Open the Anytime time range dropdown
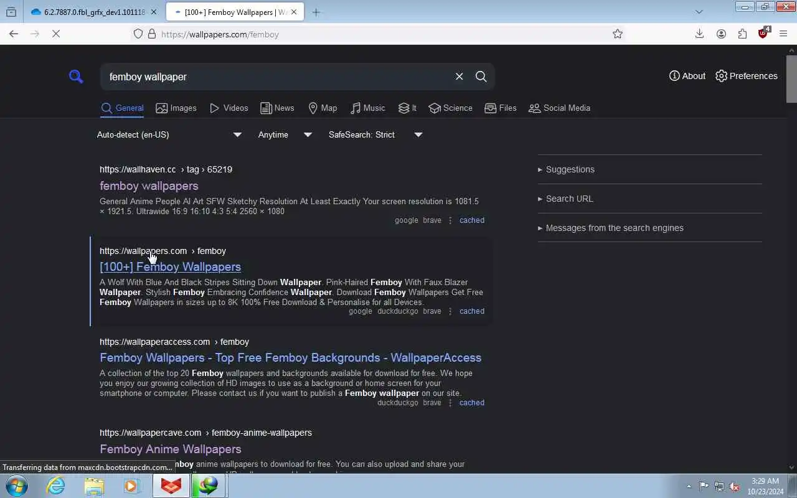Viewport: 797px width, 498px height. point(285,134)
